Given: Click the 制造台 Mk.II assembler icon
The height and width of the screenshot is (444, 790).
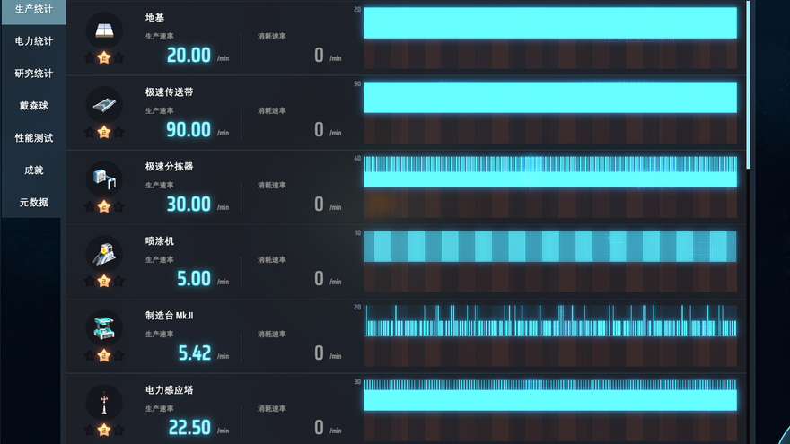Looking at the screenshot, I should [104, 326].
